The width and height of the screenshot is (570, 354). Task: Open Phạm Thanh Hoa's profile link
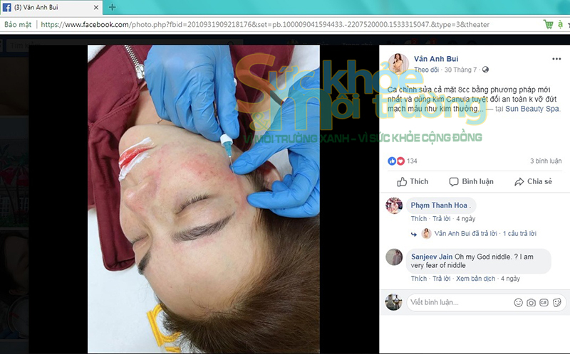439,205
